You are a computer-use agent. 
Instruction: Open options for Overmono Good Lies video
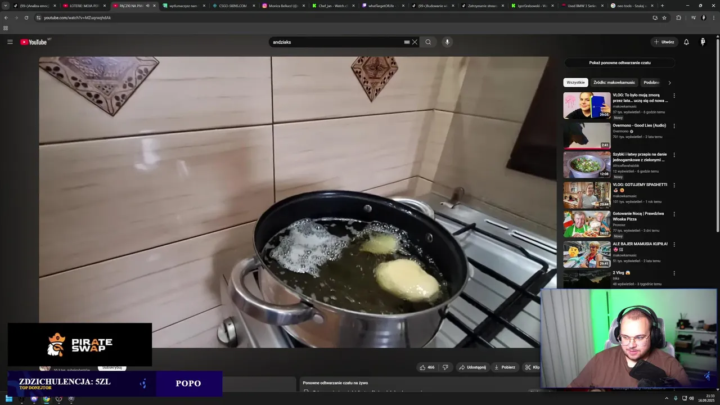674,126
